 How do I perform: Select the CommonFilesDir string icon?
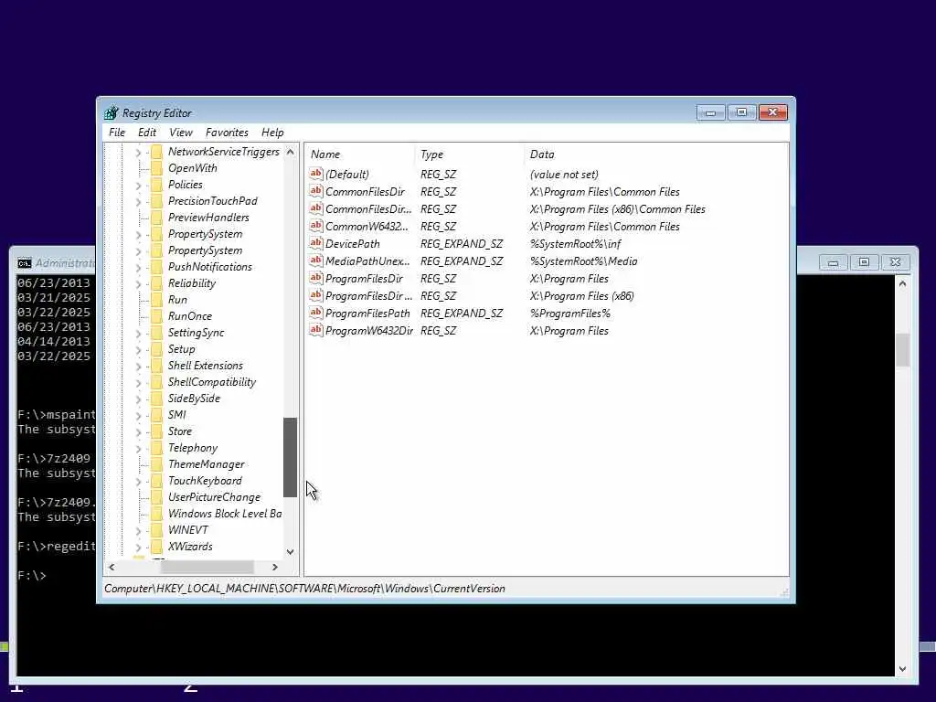tap(315, 191)
